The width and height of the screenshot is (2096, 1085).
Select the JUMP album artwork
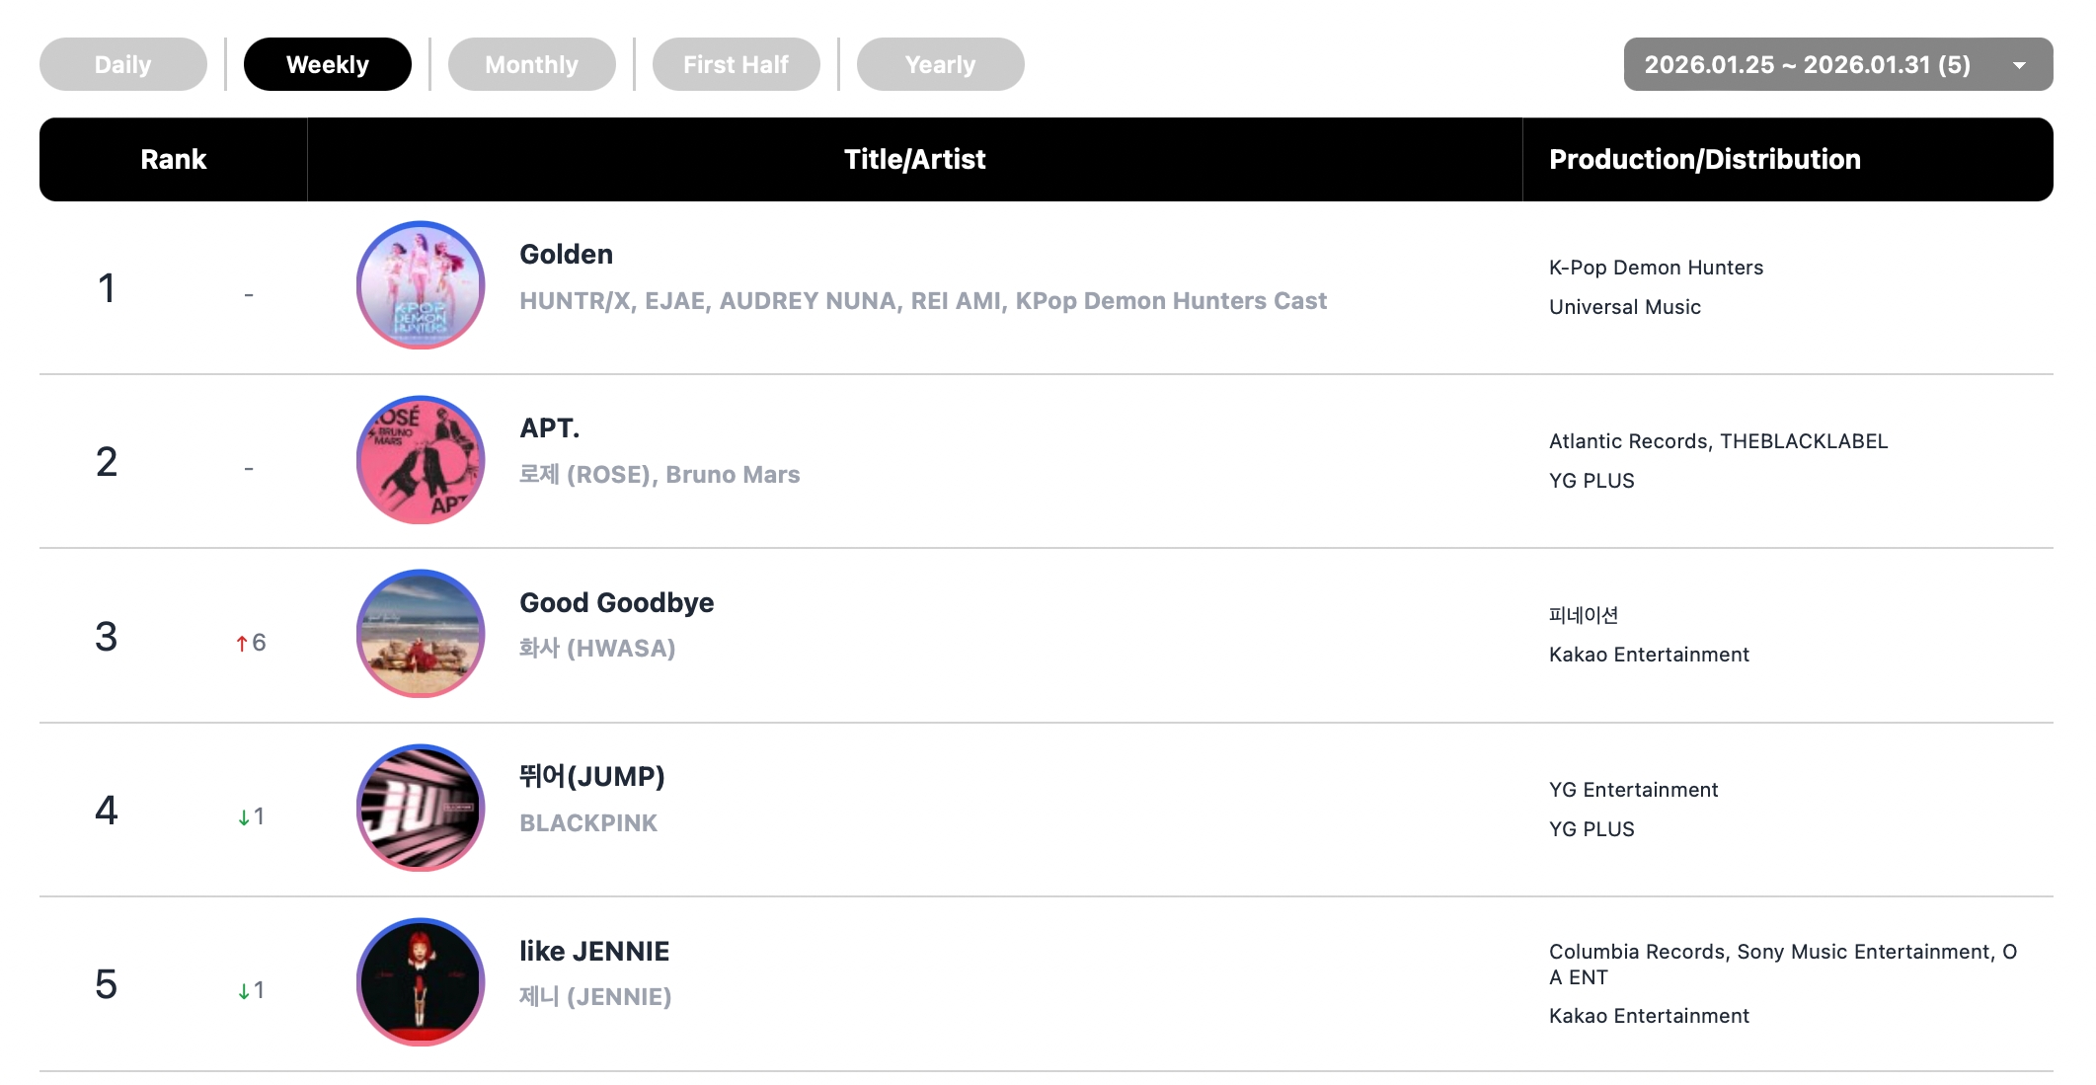421,809
